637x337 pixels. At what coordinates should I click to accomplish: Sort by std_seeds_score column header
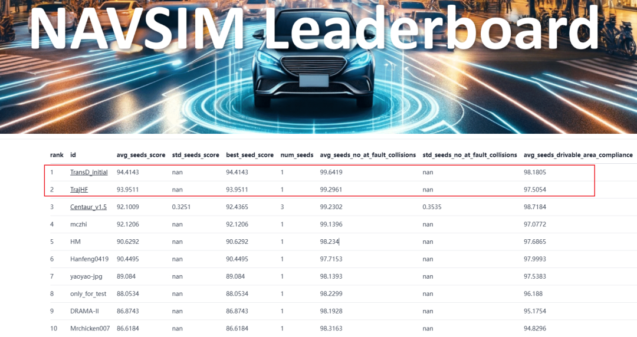tap(195, 155)
